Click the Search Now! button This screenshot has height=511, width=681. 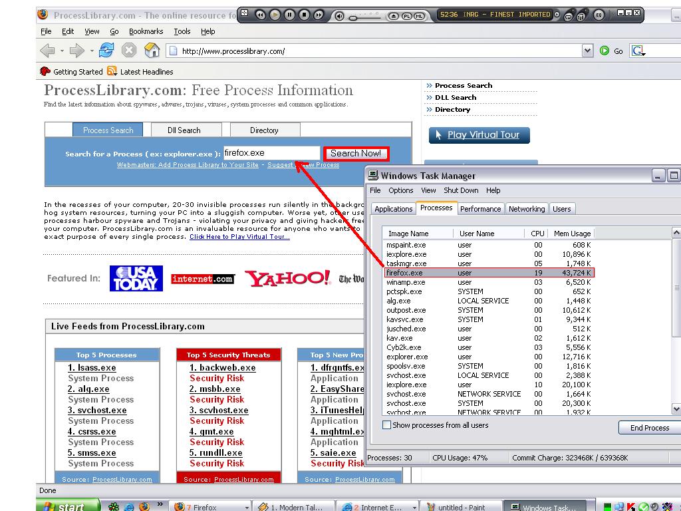[x=356, y=154]
